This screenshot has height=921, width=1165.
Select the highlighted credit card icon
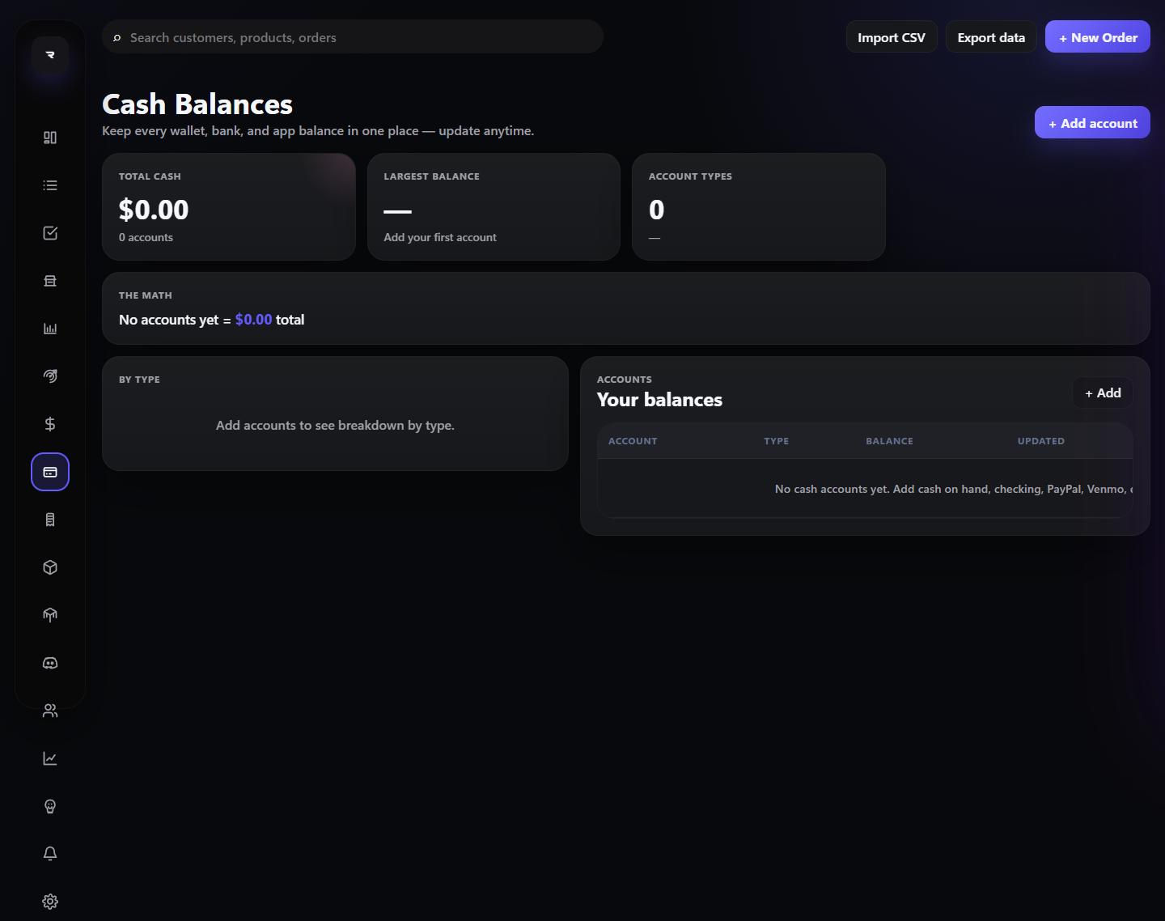50,472
